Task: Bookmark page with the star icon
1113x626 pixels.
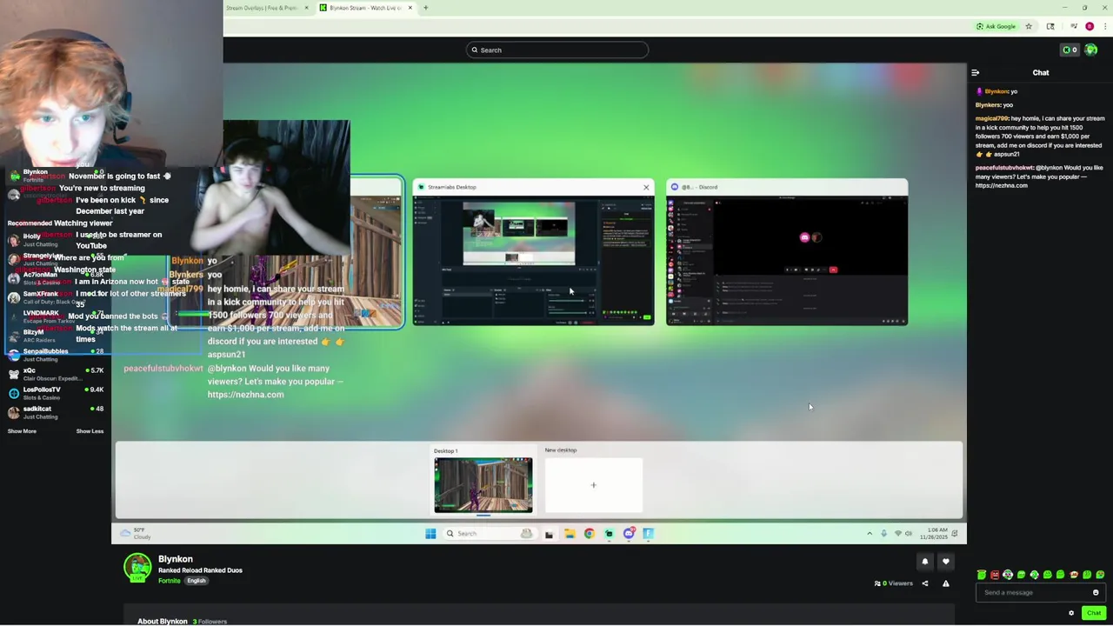Action: click(1029, 26)
